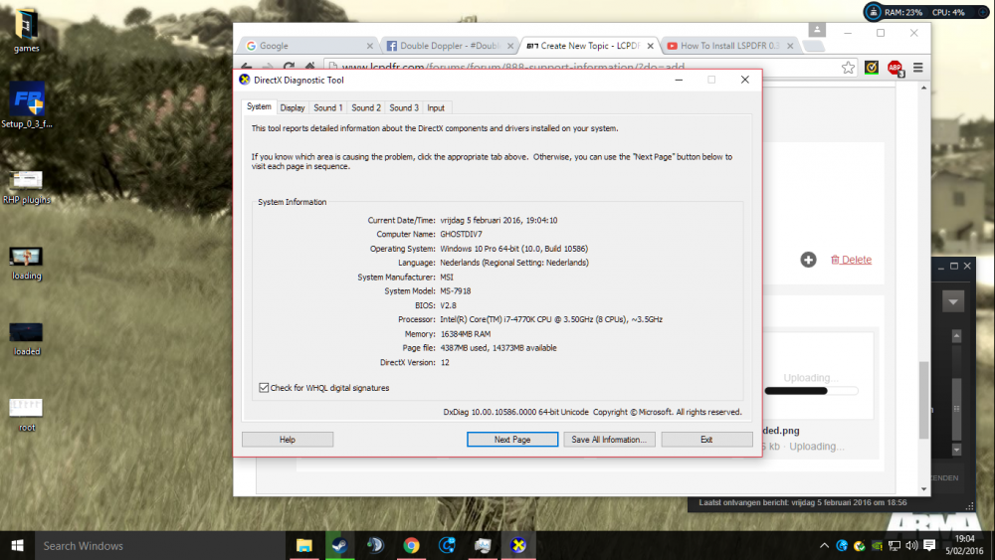The width and height of the screenshot is (995, 560).
Task: Click the Adblock Plus extension icon
Action: [895, 68]
